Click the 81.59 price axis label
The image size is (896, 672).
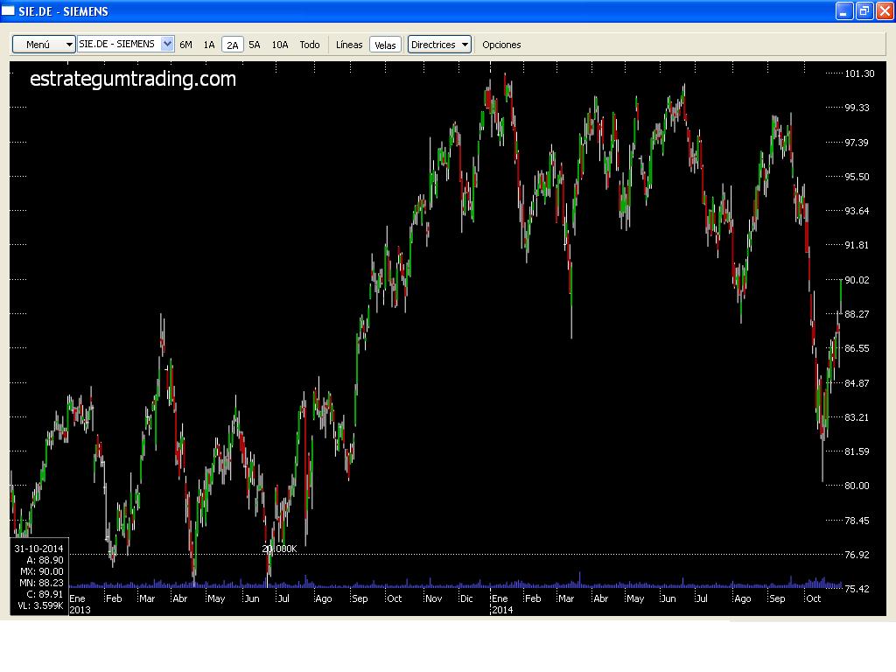coord(857,451)
